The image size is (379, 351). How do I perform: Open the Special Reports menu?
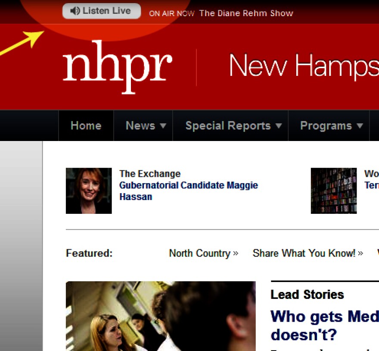coord(228,125)
